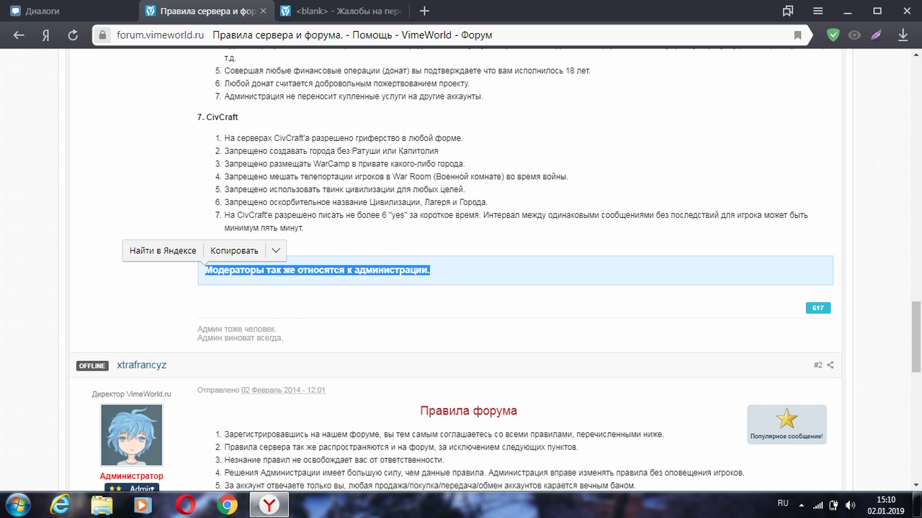This screenshot has width=922, height=518.
Task: Select the active 'Правила сервера и форума' tab
Action: (205, 11)
